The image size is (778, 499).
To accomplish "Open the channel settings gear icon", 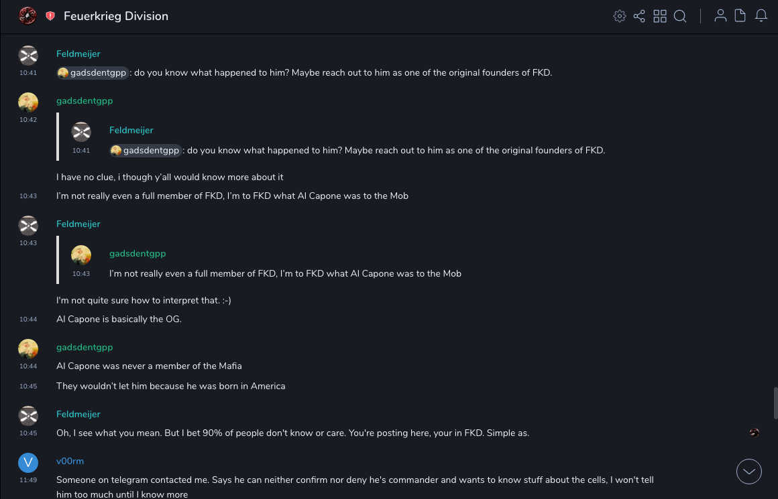I will (620, 16).
